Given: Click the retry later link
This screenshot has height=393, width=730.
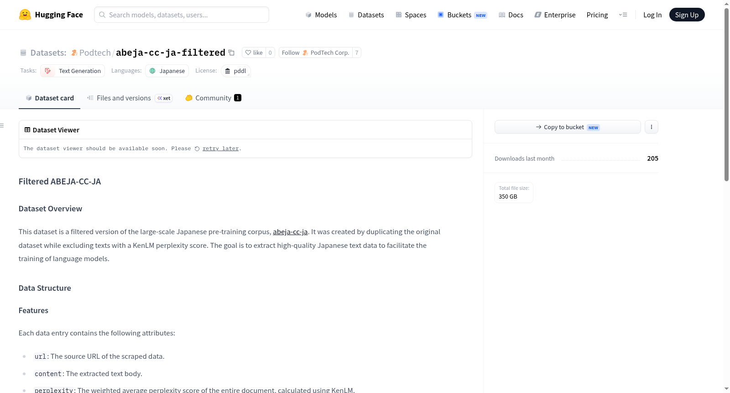Looking at the screenshot, I should pos(220,149).
